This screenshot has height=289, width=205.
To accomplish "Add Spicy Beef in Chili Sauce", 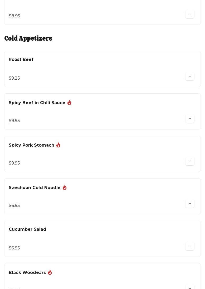I will point(190,119).
